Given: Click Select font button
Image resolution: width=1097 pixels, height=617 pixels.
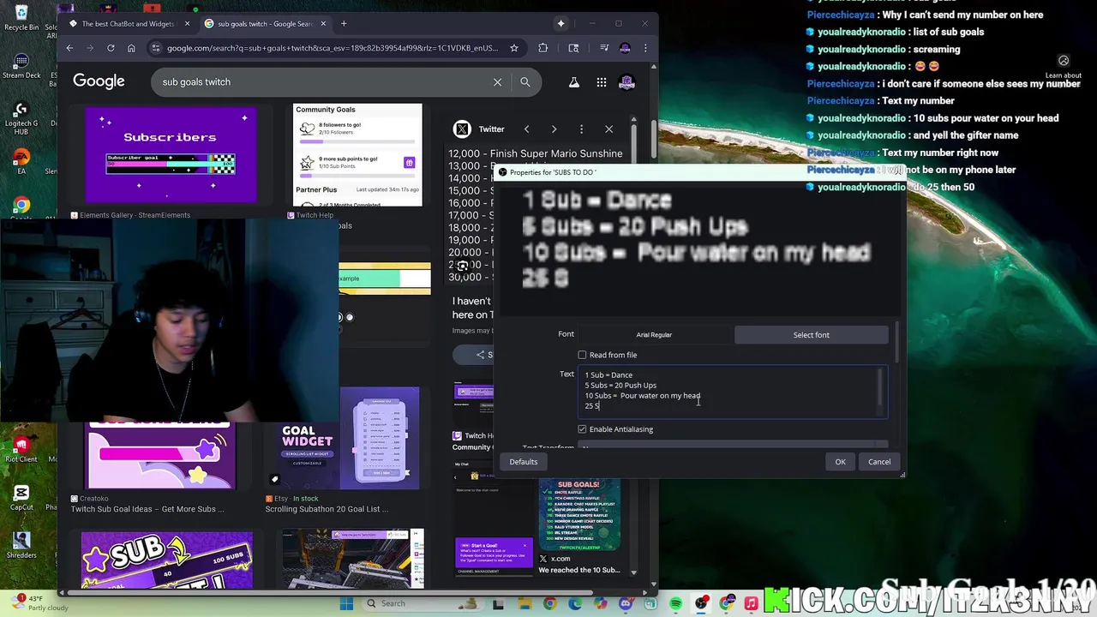Looking at the screenshot, I should click(x=811, y=335).
